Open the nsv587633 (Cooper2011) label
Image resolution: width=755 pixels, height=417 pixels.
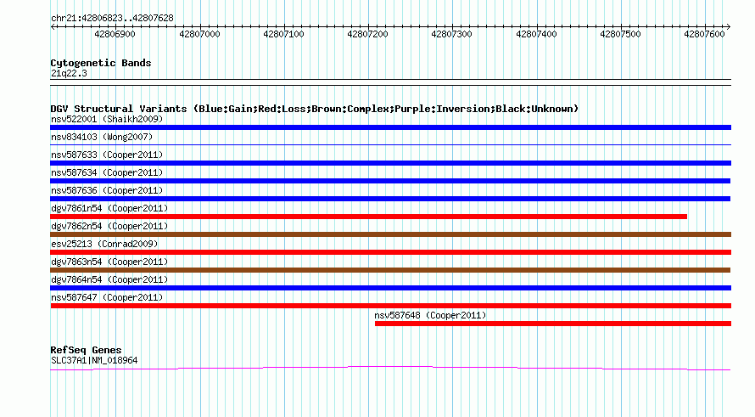107,155
